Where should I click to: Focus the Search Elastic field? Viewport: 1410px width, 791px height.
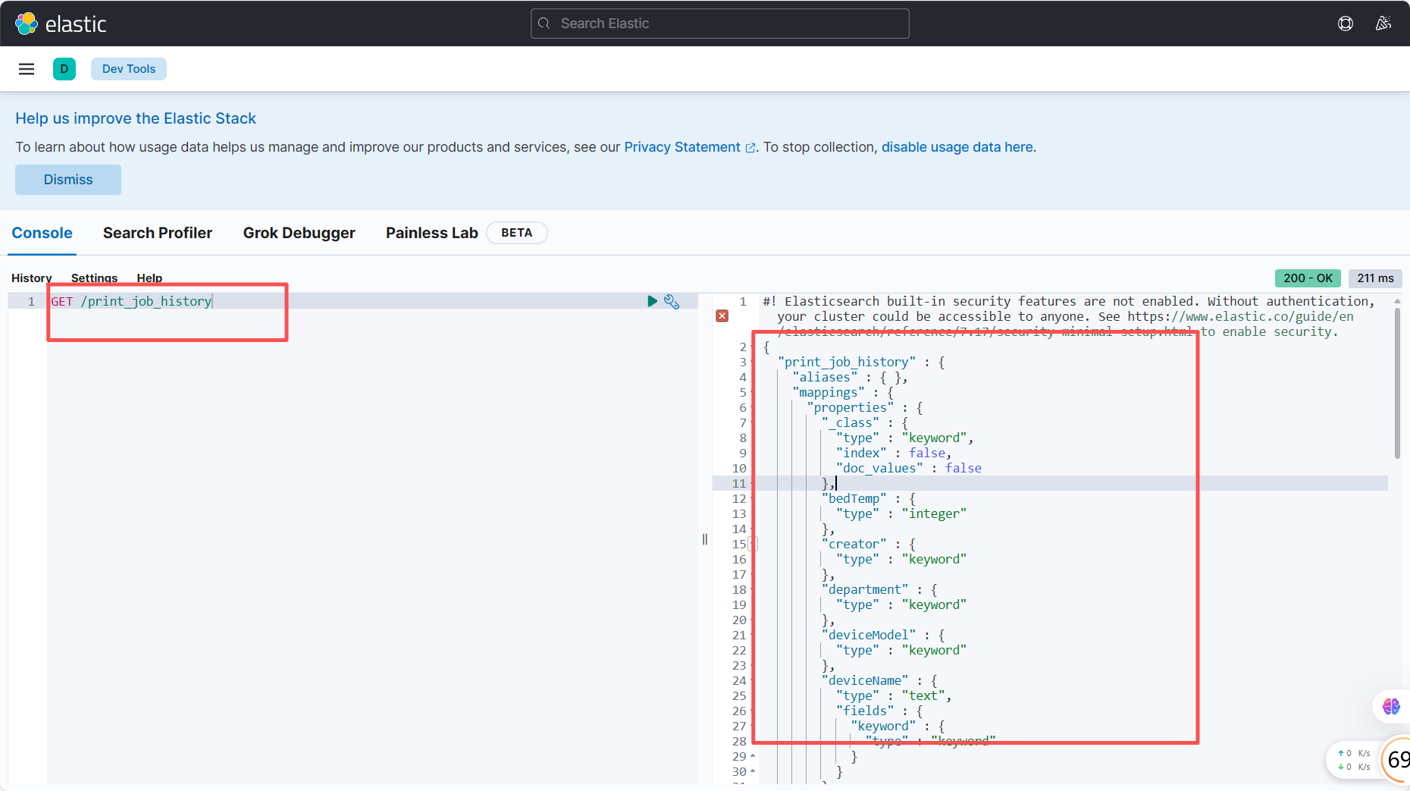[720, 24]
